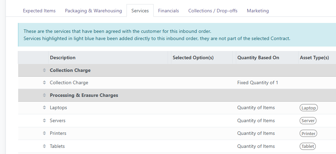
Task: Click the drag handle beside Laptops row
Action: [44, 108]
